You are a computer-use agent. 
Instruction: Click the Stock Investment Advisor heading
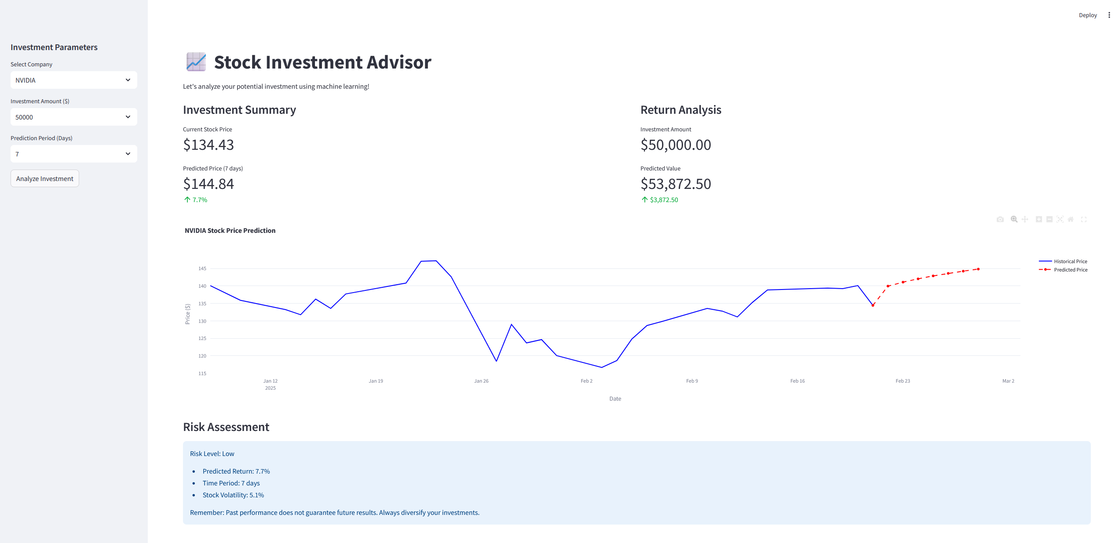pos(322,62)
